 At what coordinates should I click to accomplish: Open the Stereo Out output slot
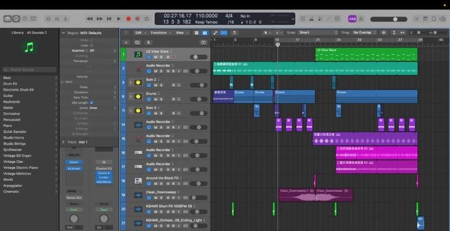[74, 198]
